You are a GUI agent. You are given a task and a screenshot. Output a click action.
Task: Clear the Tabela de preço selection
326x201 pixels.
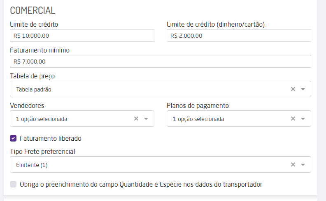(x=293, y=89)
